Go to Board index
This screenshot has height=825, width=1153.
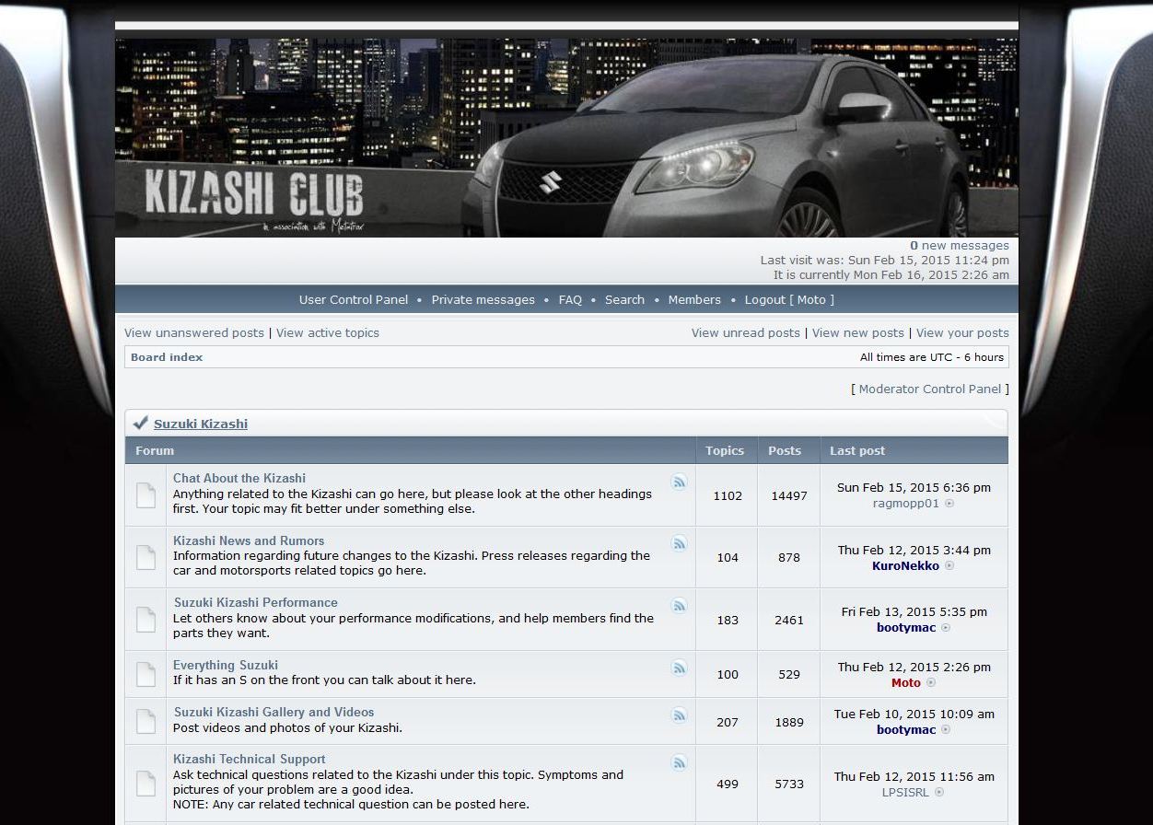pyautogui.click(x=167, y=356)
